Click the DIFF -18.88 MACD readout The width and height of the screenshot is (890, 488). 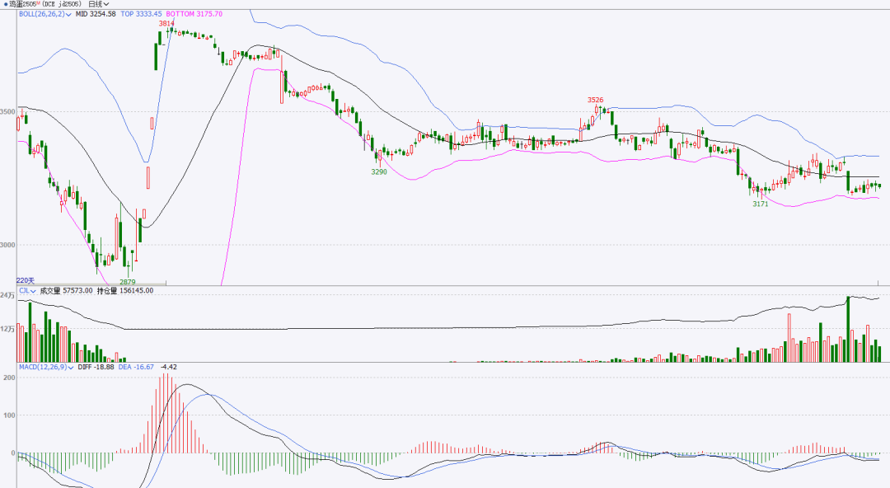(95, 367)
